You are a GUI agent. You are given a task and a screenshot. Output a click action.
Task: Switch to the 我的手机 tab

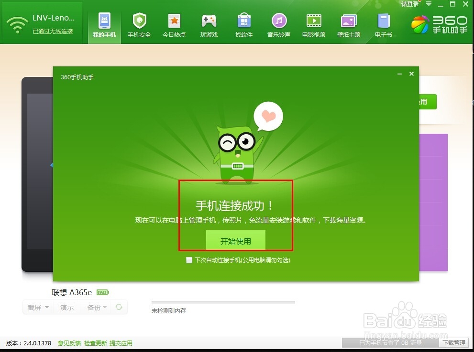104,25
